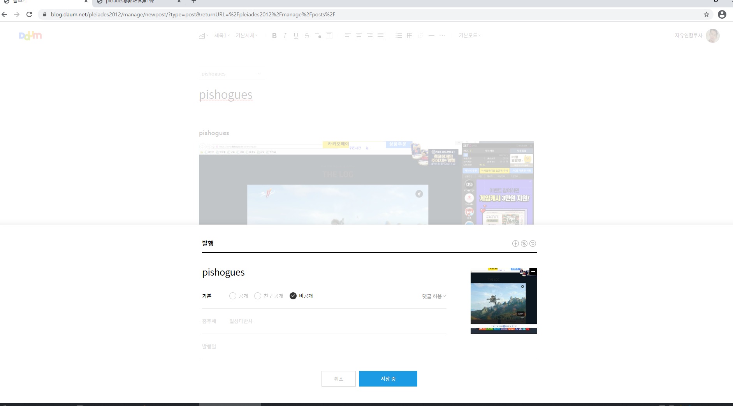Click the user profile avatar
This screenshot has height=406, width=733.
click(713, 35)
